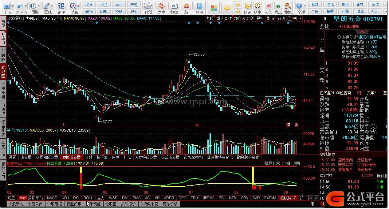Open the 模拟 simulated trading gavel icon
The image size is (389, 209).
288,6
